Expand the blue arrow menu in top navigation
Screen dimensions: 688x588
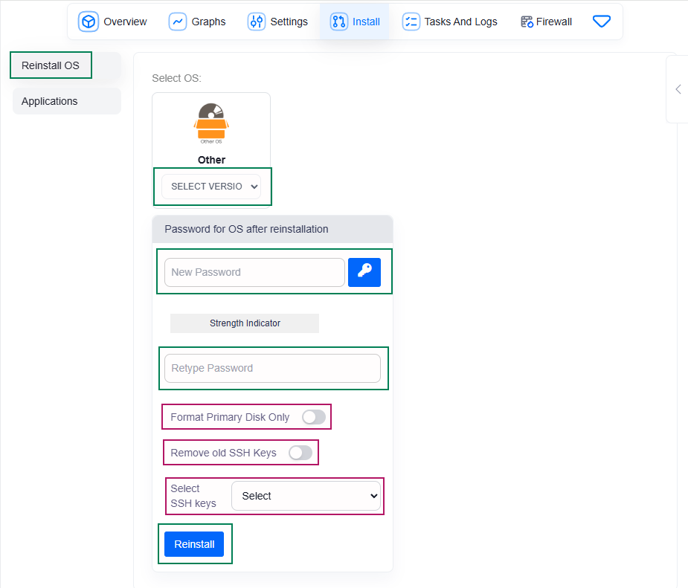602,22
